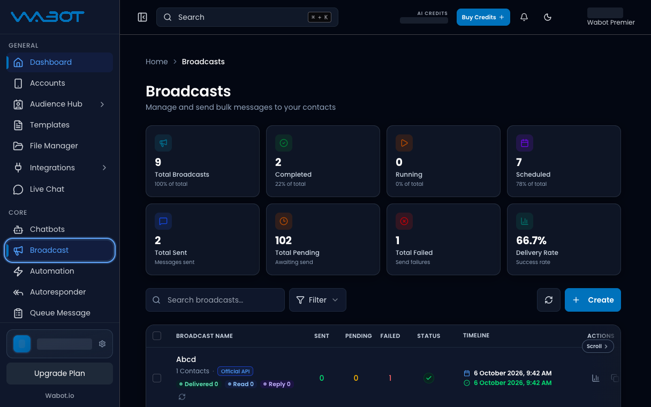Click the Abcd broadcast name
Image resolution: width=651 pixels, height=407 pixels.
(186, 359)
